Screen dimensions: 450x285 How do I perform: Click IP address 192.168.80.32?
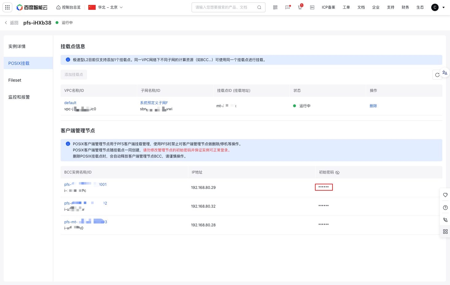(203, 206)
